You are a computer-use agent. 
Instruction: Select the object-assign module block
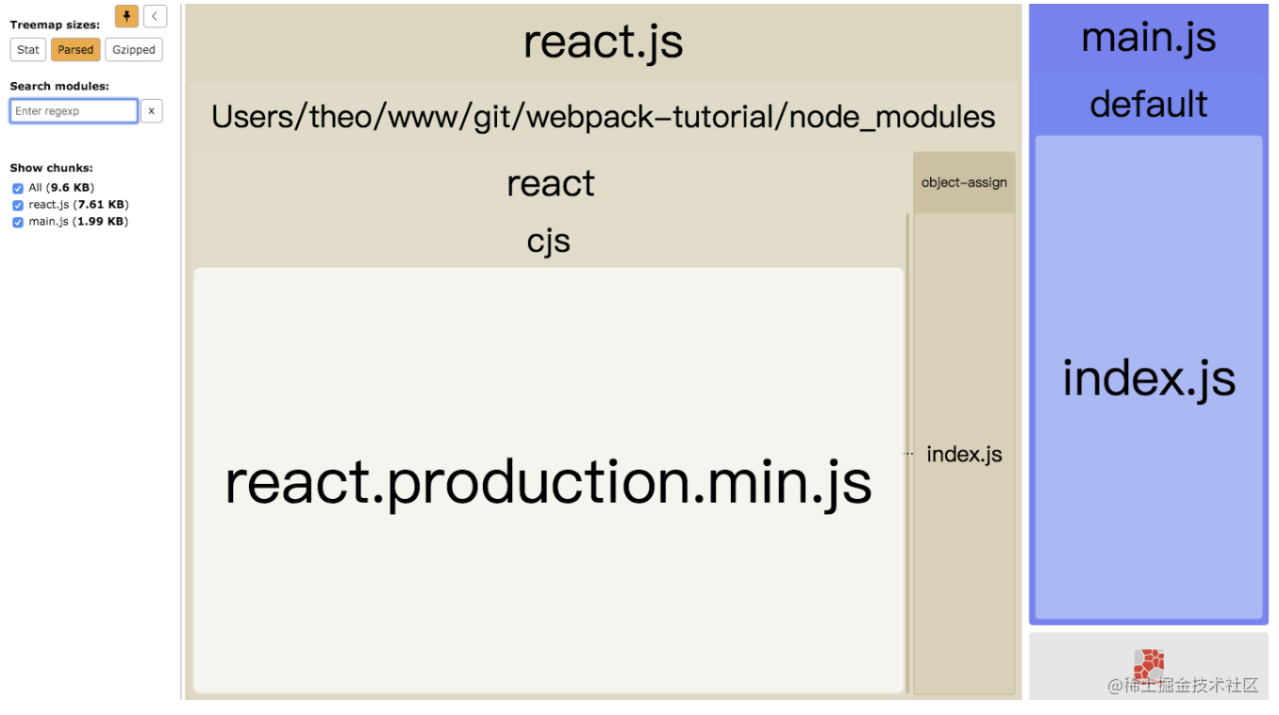tap(964, 182)
